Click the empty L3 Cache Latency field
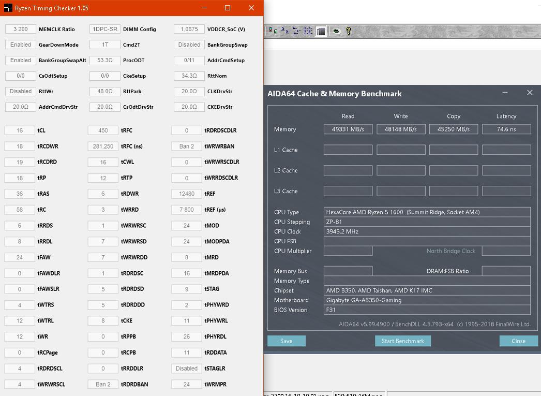This screenshot has height=396, width=541. pyautogui.click(x=506, y=191)
